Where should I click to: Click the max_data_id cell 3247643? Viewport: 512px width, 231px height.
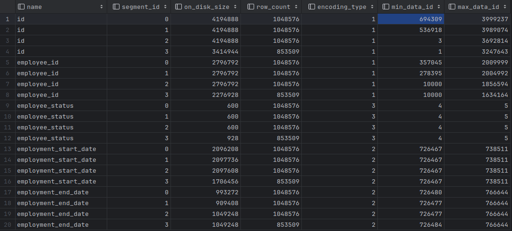point(478,51)
